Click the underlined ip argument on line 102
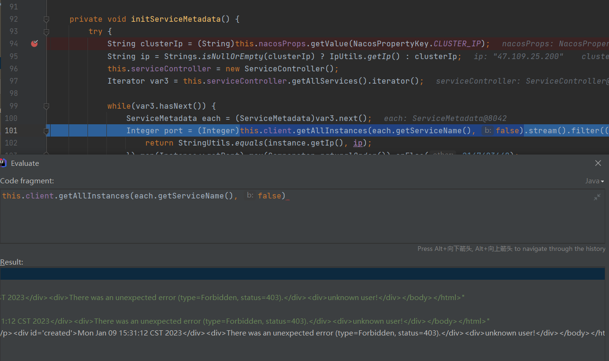 [x=358, y=143]
